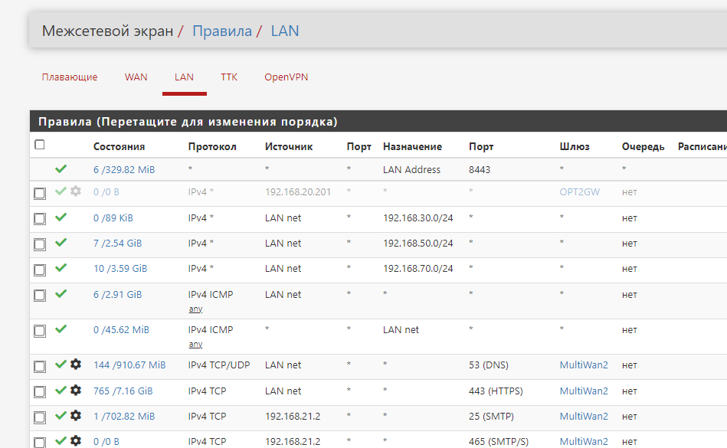Toggle the select-all checkbox in the table header
Screen dimensions: 727x448
coord(40,145)
